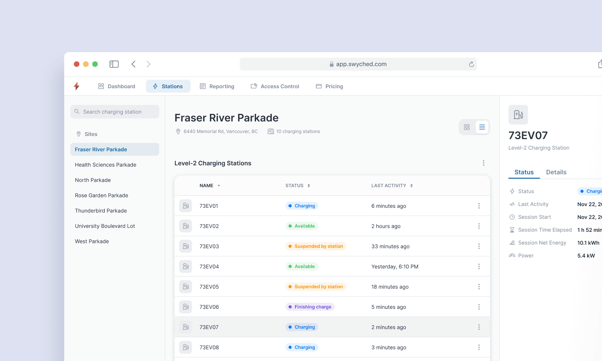Switch to list view layout
Image resolution: width=602 pixels, height=361 pixels.
coord(482,127)
